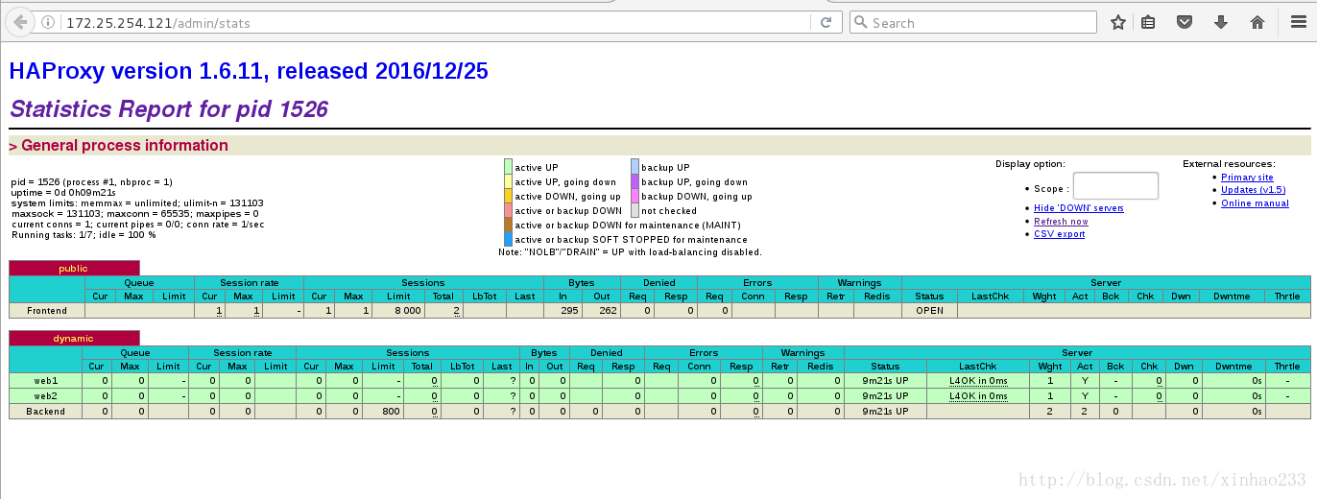The width and height of the screenshot is (1317, 499).
Task: Click the 'Statistics Report for pid 1526' title
Action: coord(169,109)
